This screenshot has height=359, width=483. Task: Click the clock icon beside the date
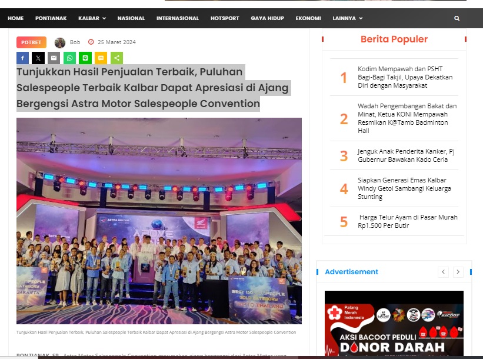pyautogui.click(x=91, y=42)
